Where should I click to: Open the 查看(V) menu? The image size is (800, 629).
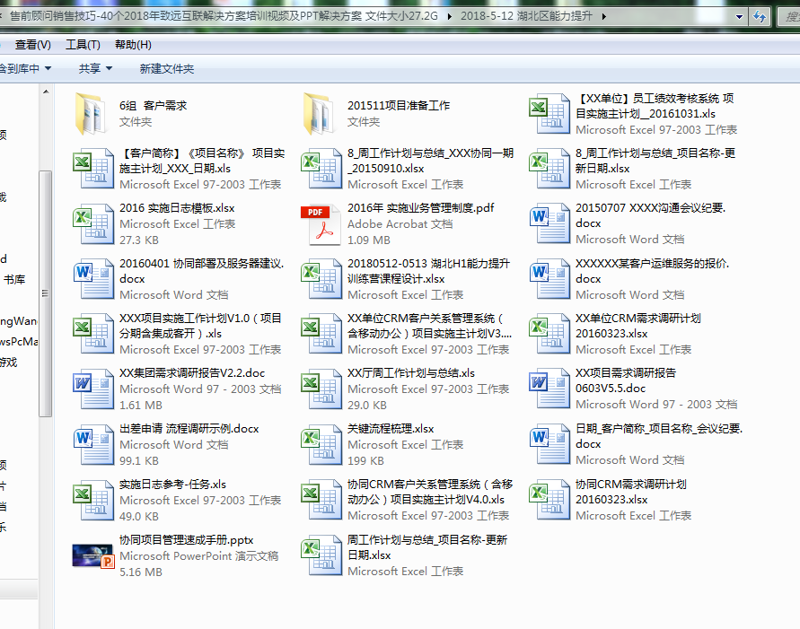(x=33, y=45)
